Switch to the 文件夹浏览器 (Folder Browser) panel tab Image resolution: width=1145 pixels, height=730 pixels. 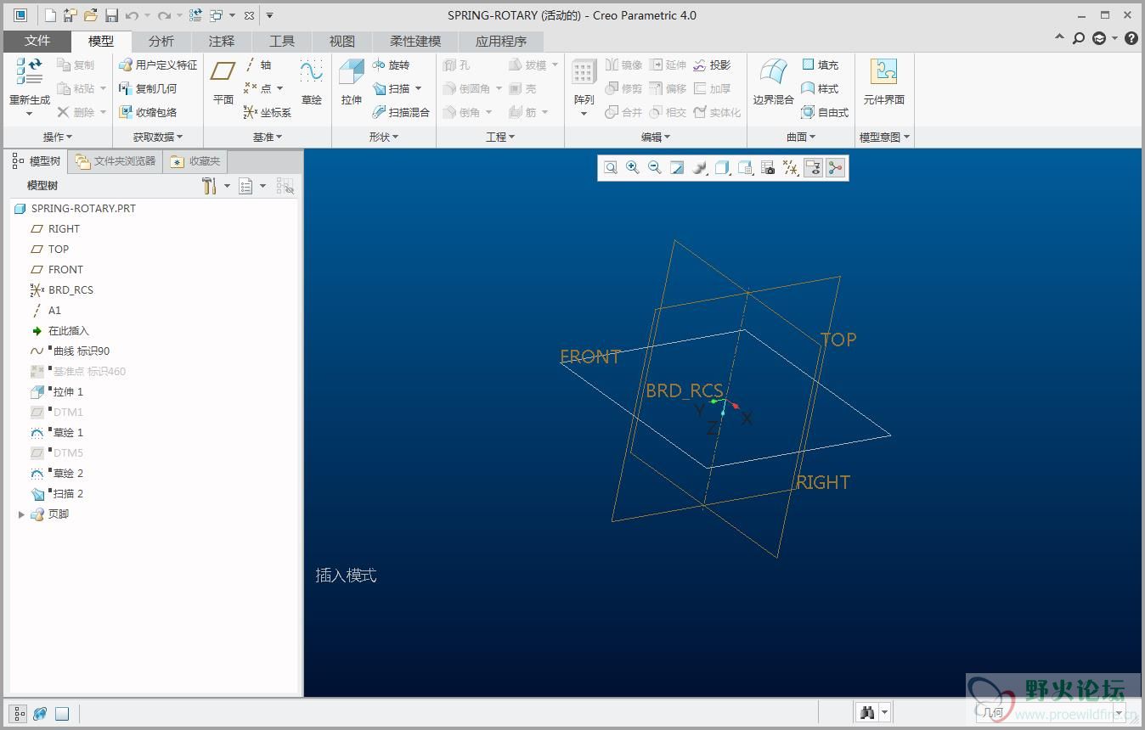(116, 160)
